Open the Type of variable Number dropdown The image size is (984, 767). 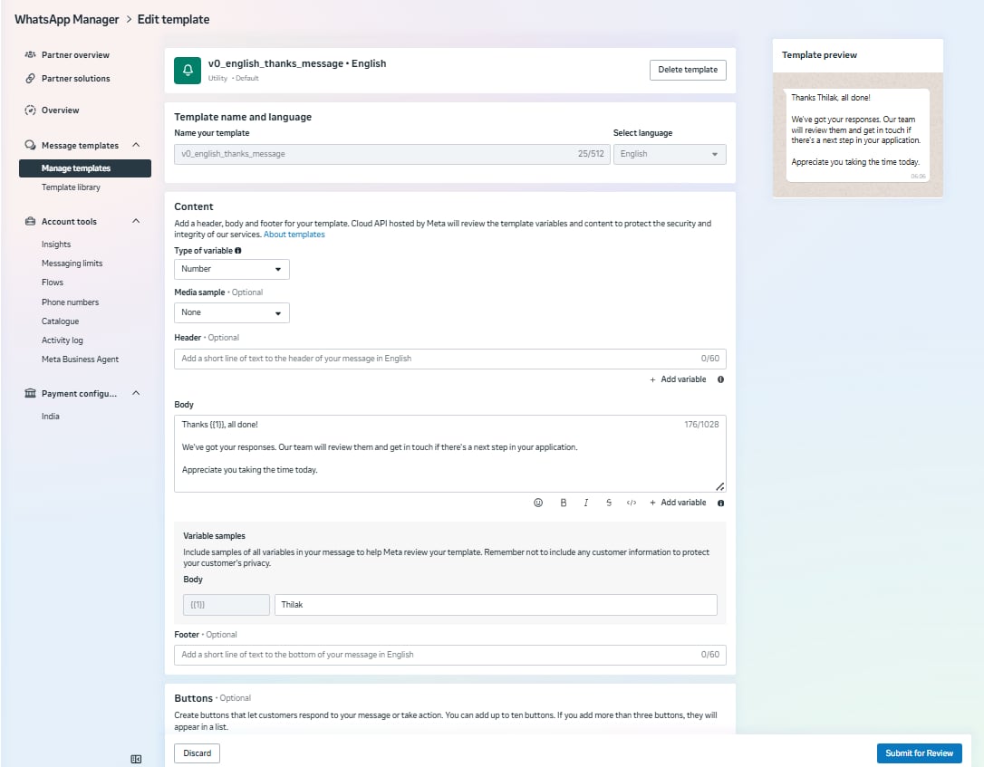(232, 269)
